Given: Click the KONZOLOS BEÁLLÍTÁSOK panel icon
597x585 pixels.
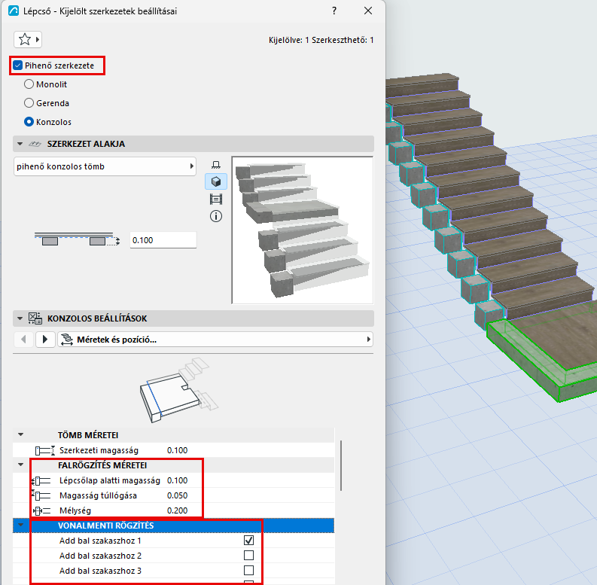Looking at the screenshot, I should tap(35, 318).
